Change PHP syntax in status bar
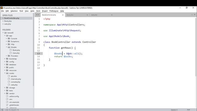Image resolution: width=197 pixels, height=111 pixels. 188,110
